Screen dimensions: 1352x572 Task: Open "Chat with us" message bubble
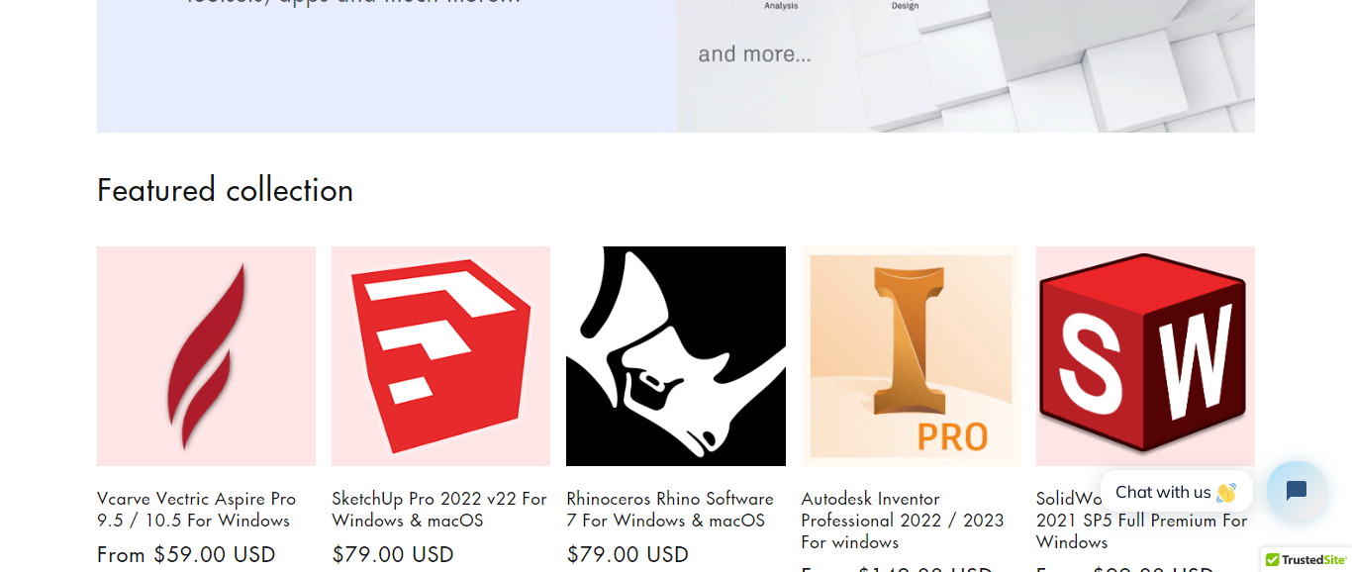tap(1176, 492)
